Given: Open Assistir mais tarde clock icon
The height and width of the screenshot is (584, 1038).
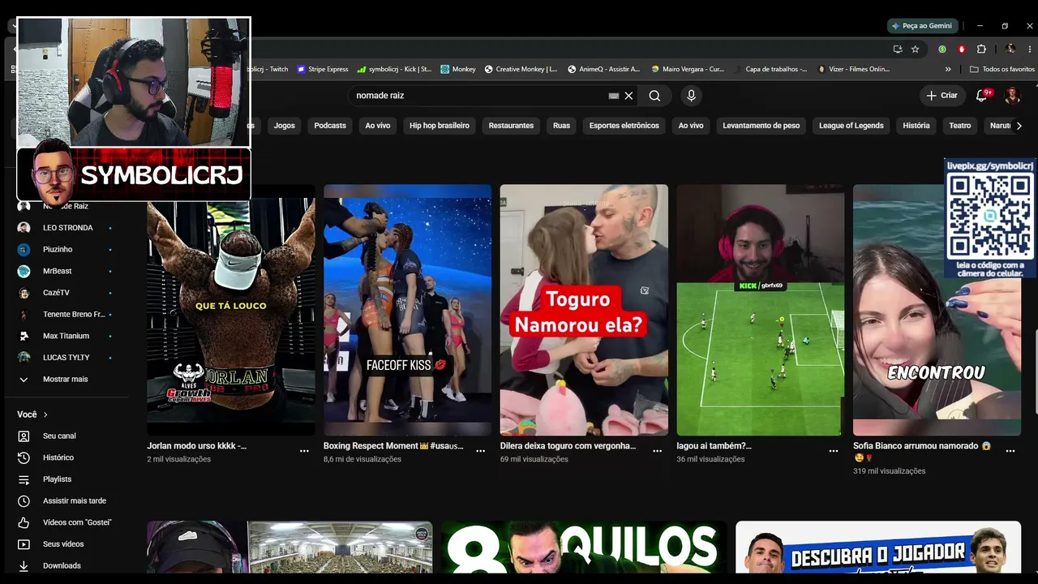Looking at the screenshot, I should click(24, 501).
